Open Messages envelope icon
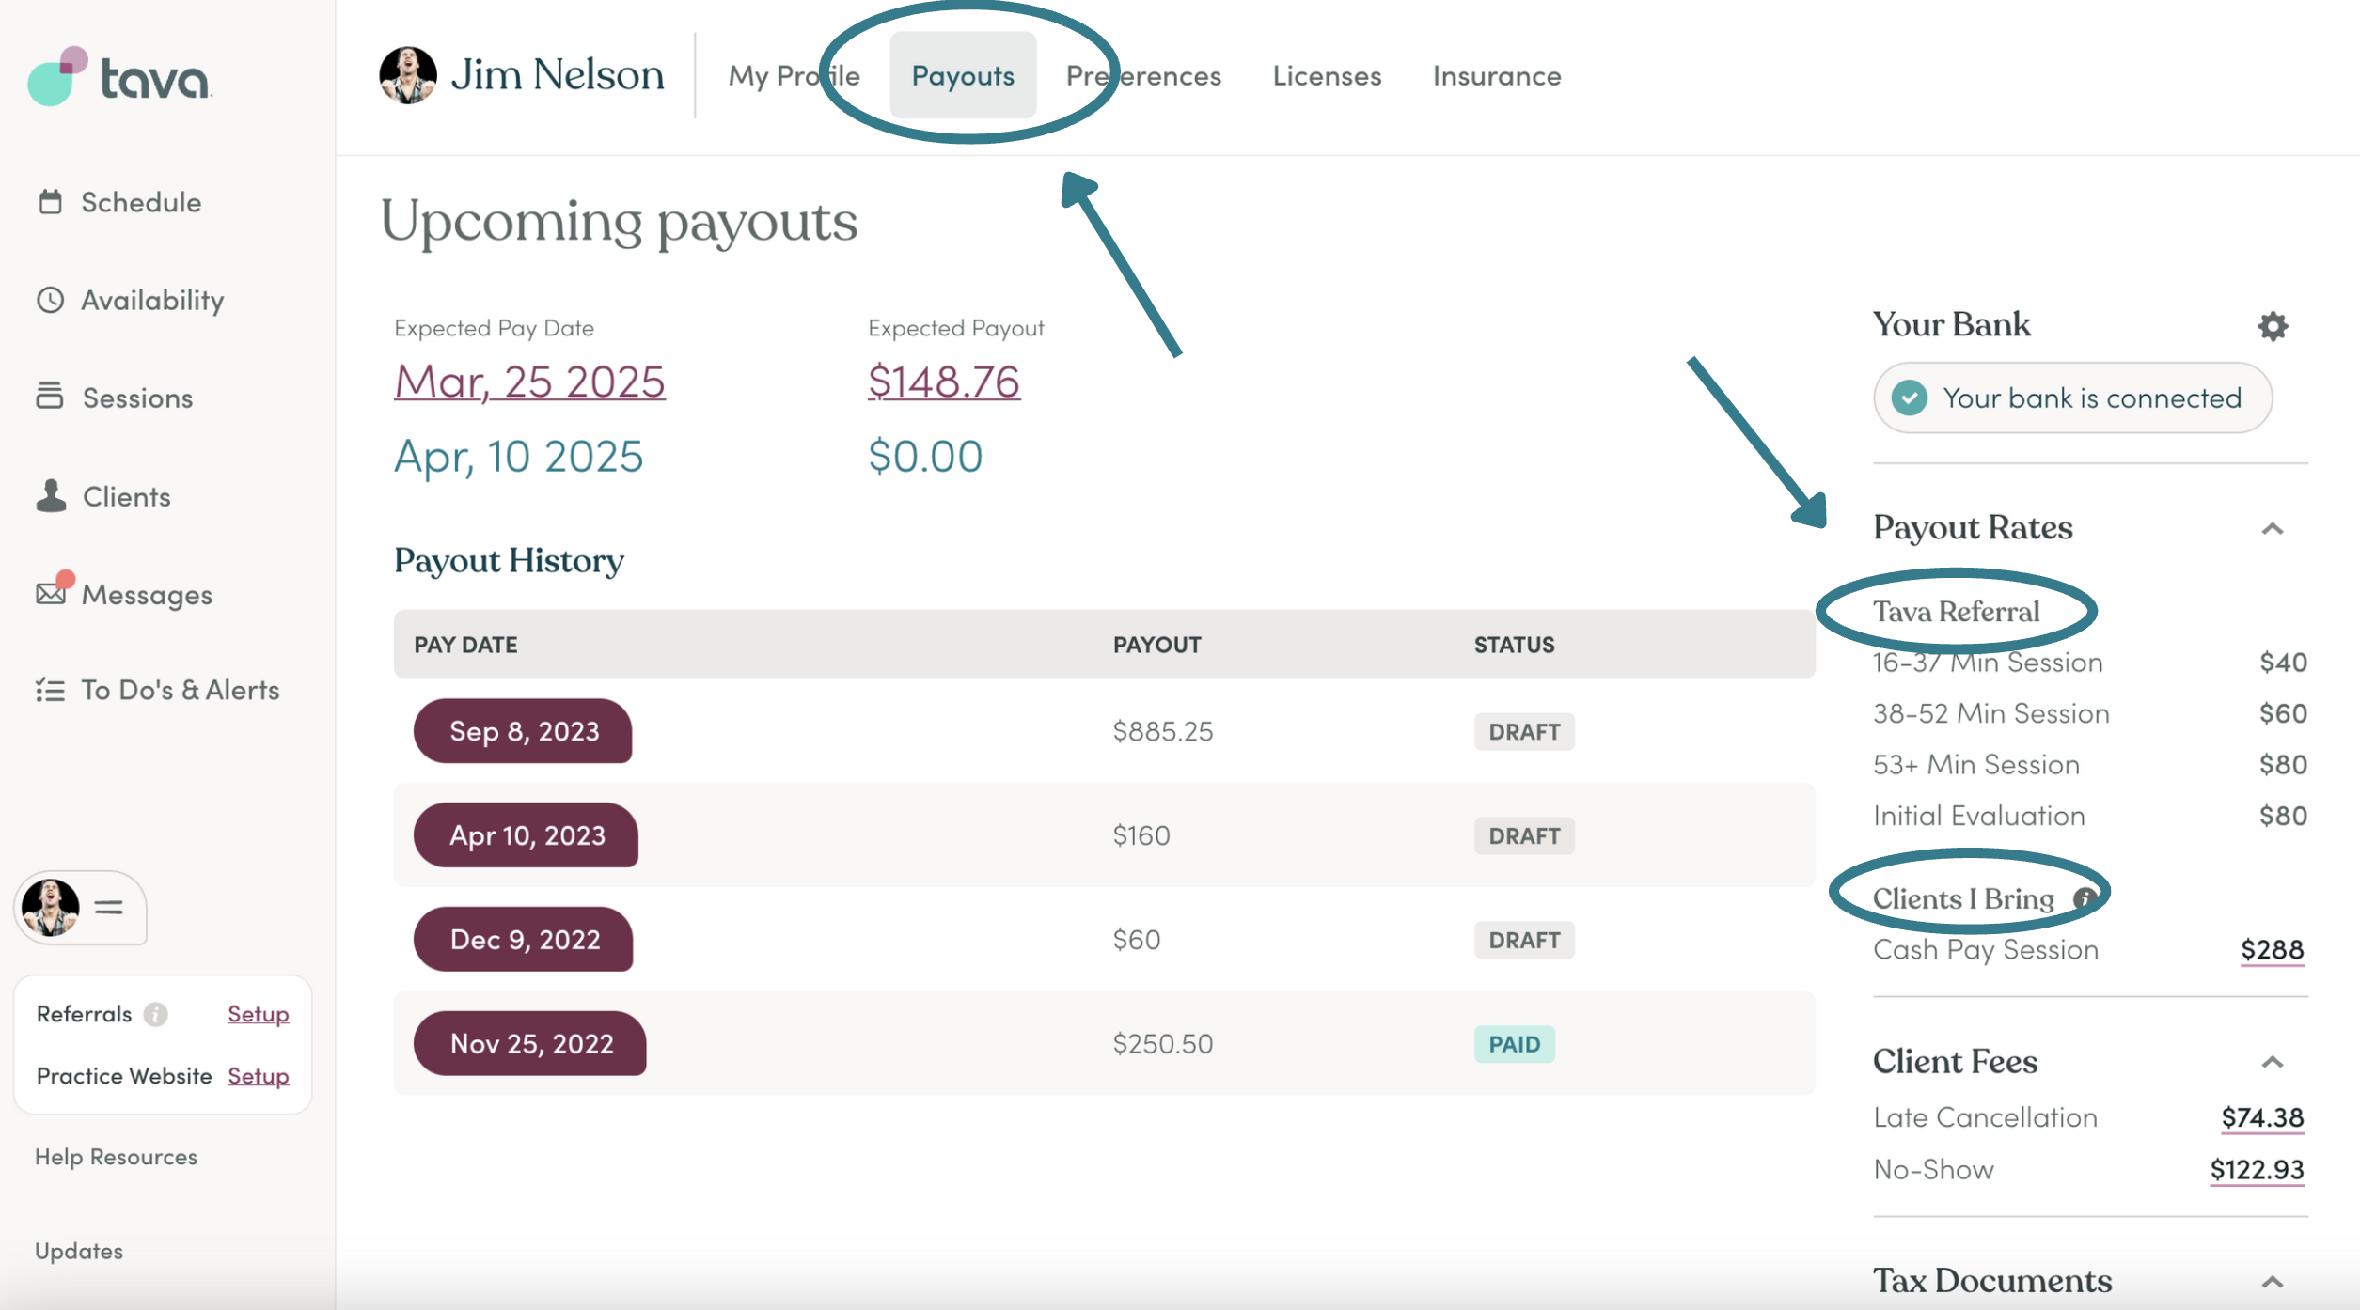The height and width of the screenshot is (1310, 2360). pyautogui.click(x=51, y=594)
